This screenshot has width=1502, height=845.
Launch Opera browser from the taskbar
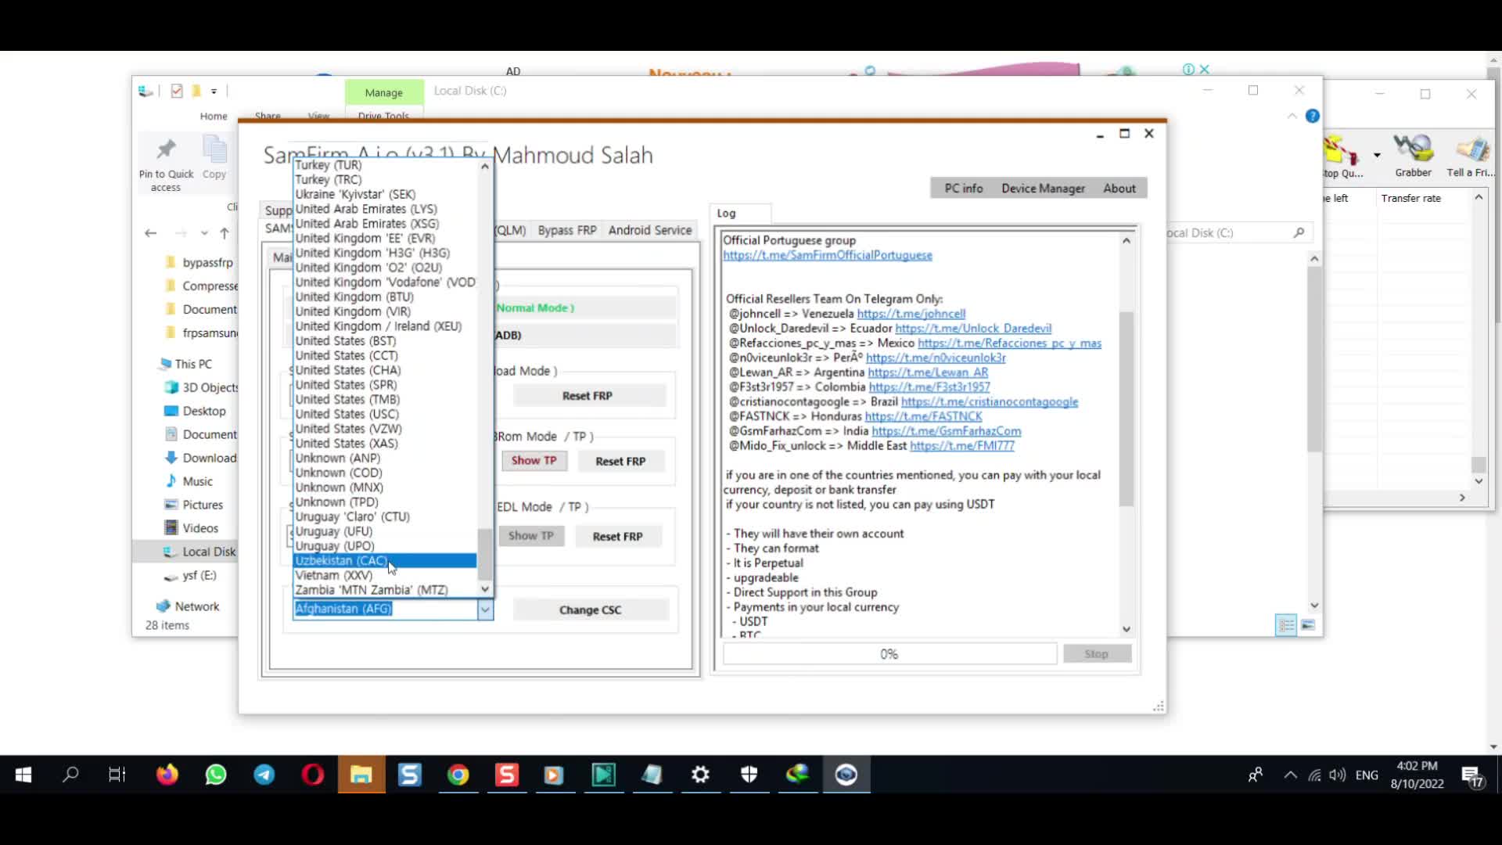pos(313,775)
